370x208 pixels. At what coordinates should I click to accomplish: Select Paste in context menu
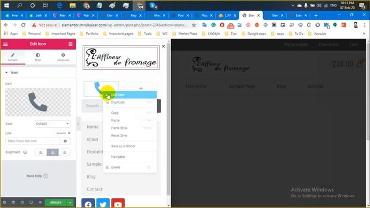[129, 121]
